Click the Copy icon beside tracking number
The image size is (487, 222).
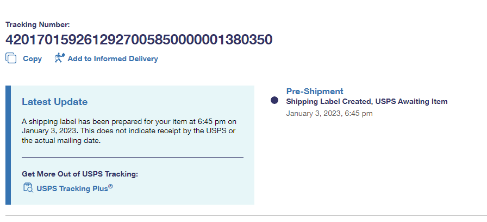coord(11,58)
